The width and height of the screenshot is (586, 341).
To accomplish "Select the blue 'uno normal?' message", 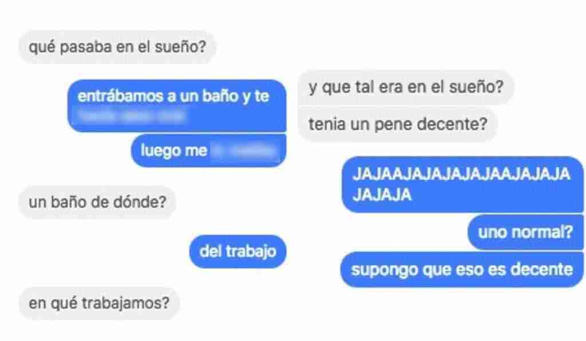I will click(525, 232).
